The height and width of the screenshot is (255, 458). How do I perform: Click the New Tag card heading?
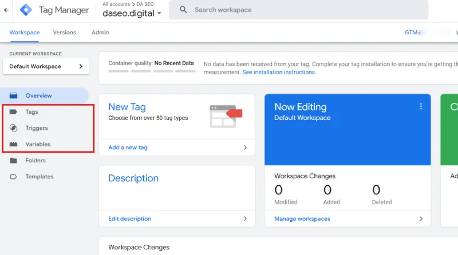click(127, 107)
